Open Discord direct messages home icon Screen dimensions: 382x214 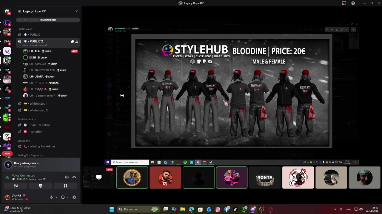pyautogui.click(x=7, y=11)
